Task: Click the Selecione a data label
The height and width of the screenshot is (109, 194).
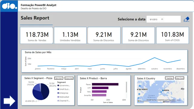Action: click(x=132, y=19)
